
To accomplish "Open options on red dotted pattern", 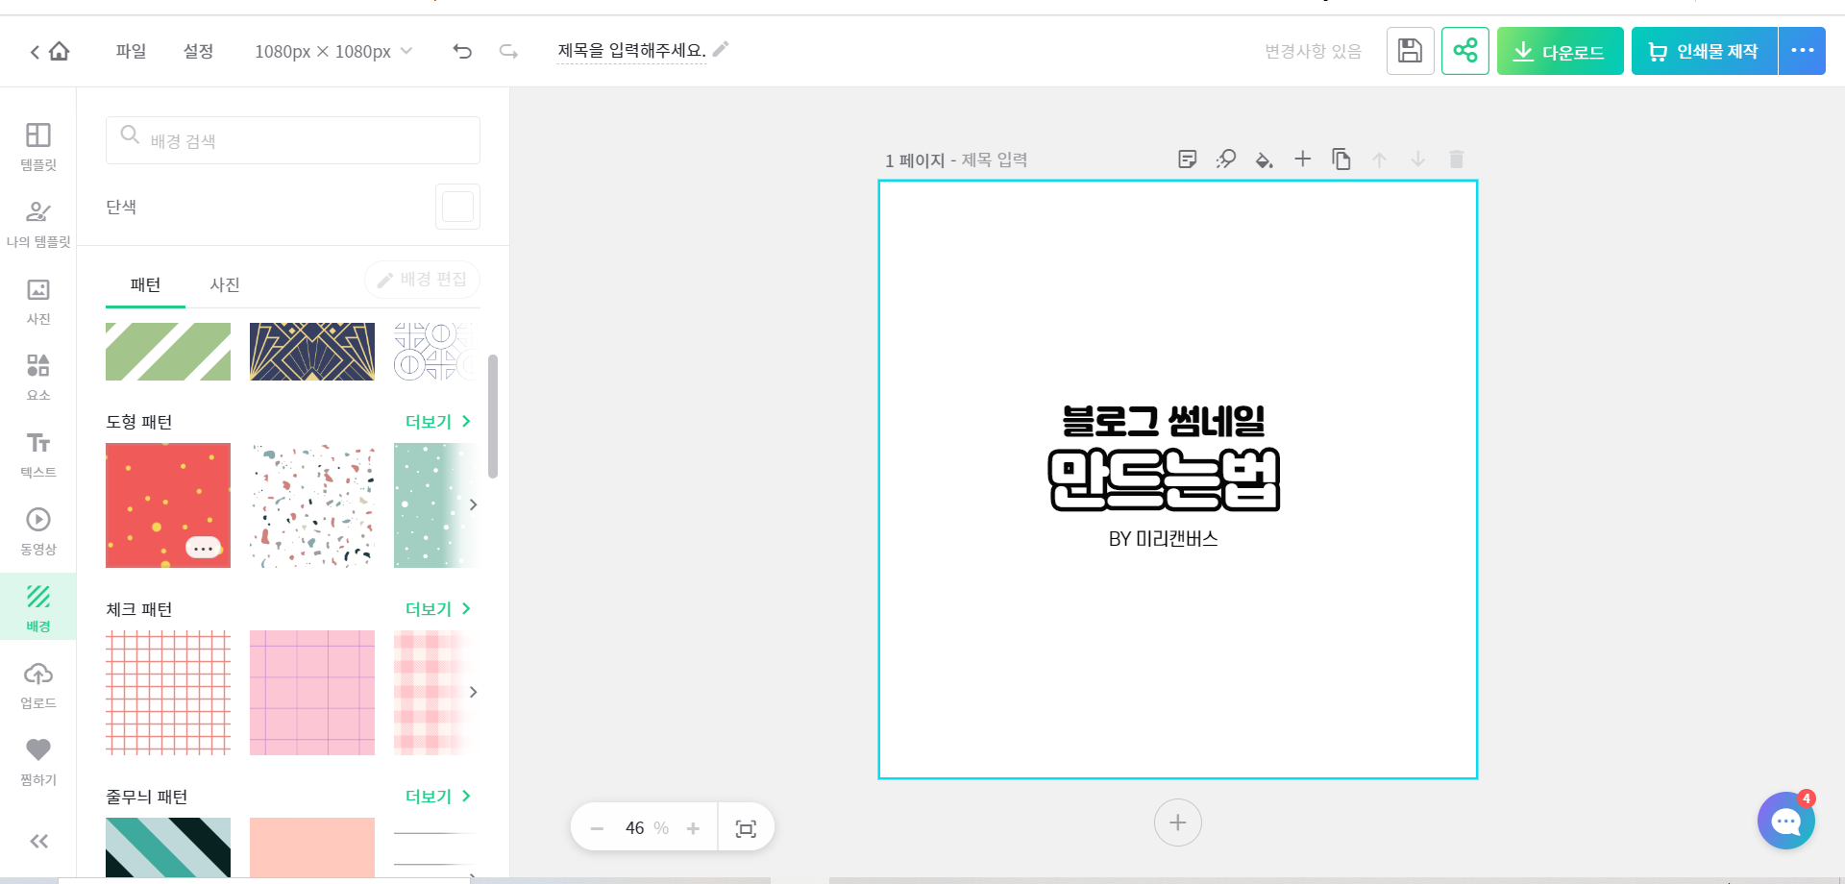I will pos(203,548).
